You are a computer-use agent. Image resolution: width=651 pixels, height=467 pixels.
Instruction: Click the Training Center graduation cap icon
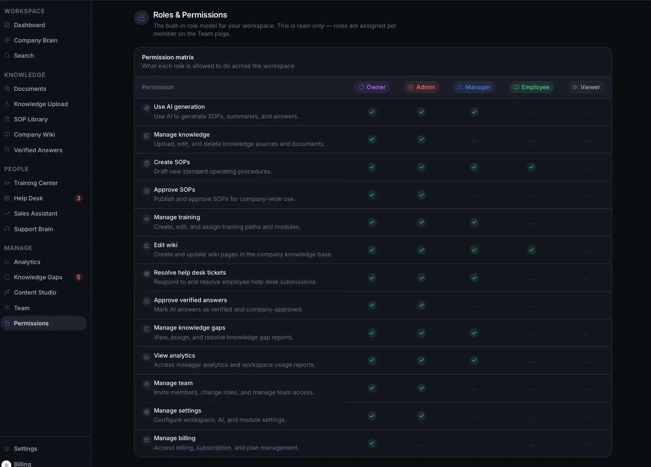point(7,183)
